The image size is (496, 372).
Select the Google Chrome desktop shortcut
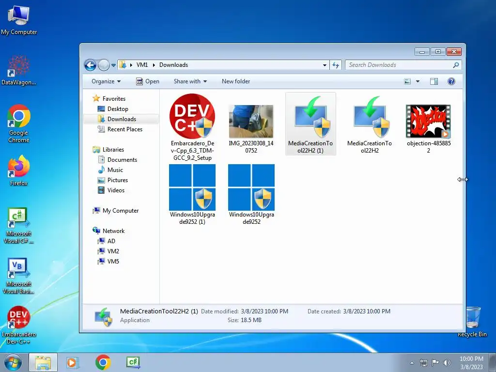[19, 124]
